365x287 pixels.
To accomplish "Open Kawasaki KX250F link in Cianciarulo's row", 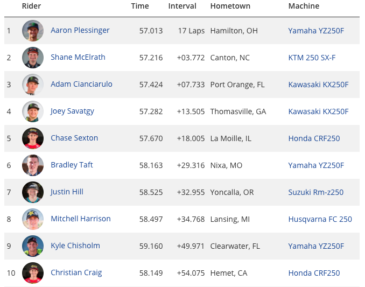I will pyautogui.click(x=319, y=85).
